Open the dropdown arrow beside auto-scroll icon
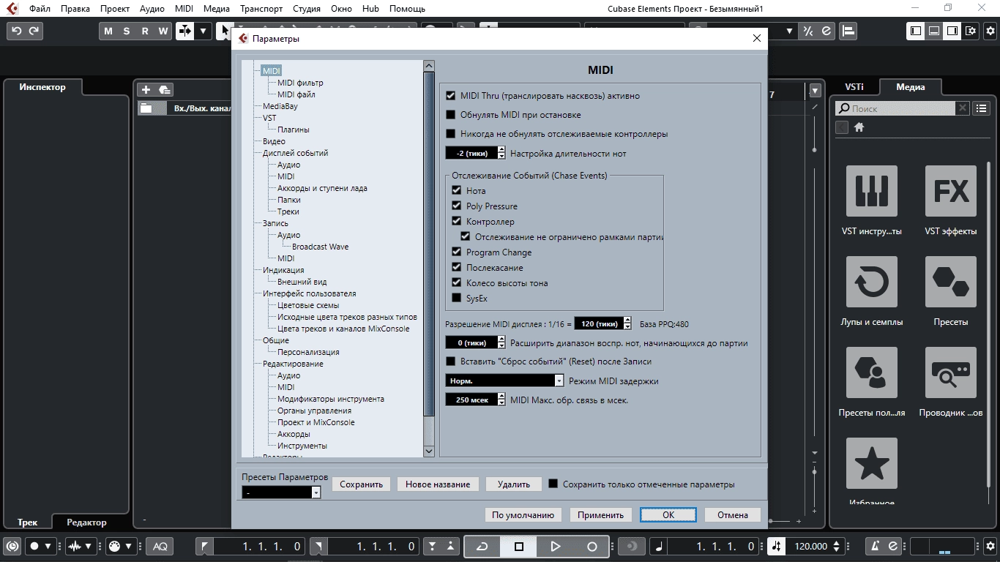Image resolution: width=1000 pixels, height=562 pixels. click(x=203, y=31)
